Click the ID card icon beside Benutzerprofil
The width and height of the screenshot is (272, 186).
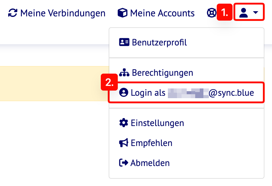pyautogui.click(x=124, y=42)
